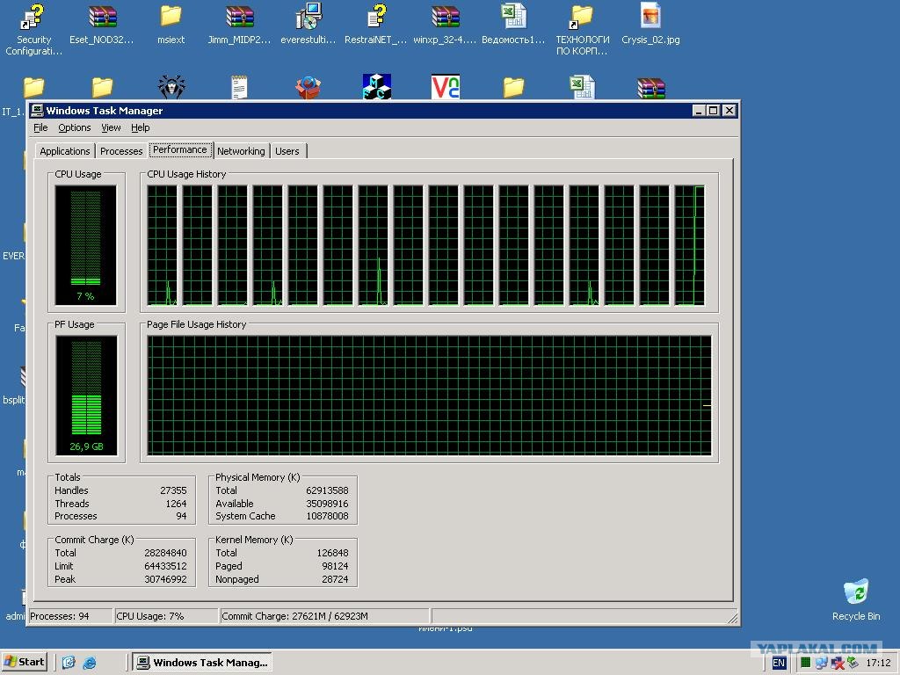Click Kernel Memory Nonpaged value 28724
Image resolution: width=900 pixels, height=675 pixels.
[335, 579]
